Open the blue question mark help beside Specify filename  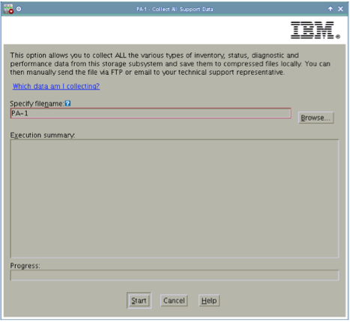(67, 103)
